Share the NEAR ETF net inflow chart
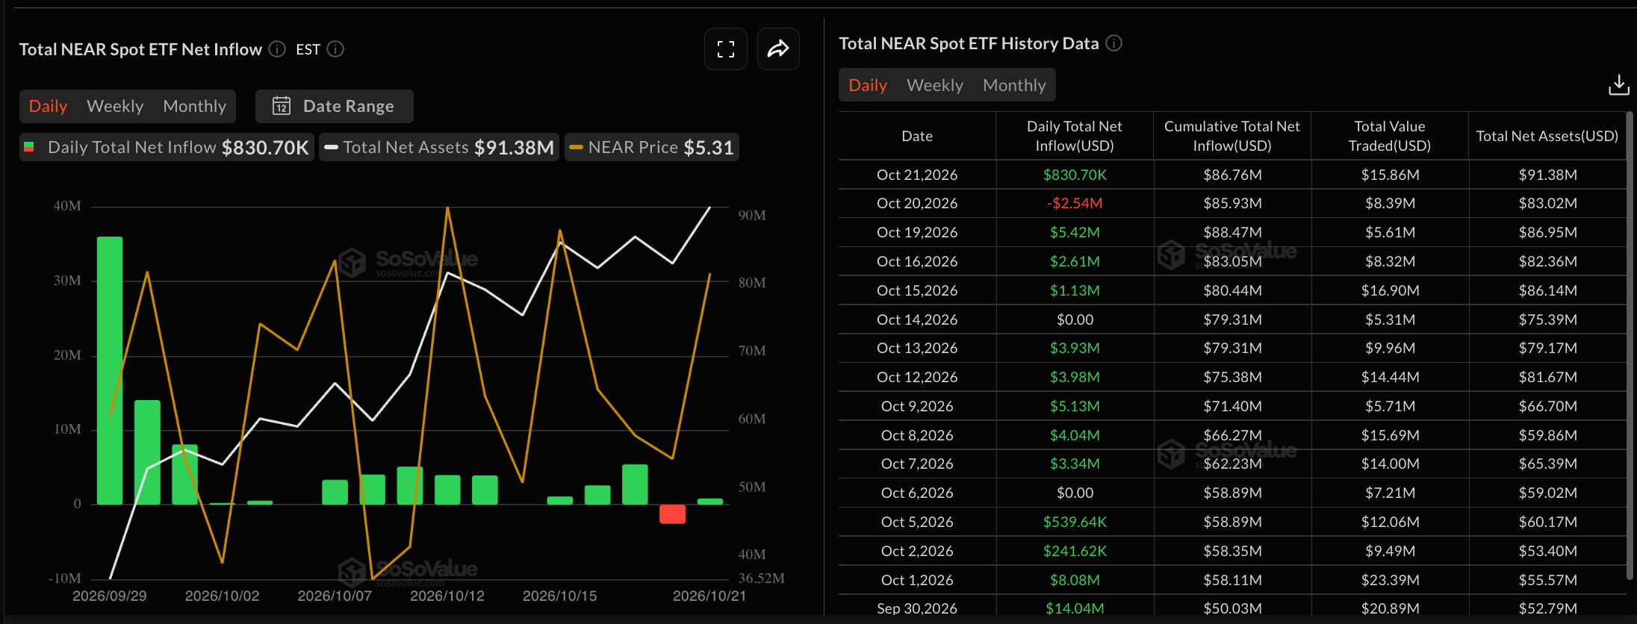This screenshot has width=1637, height=624. (x=778, y=49)
